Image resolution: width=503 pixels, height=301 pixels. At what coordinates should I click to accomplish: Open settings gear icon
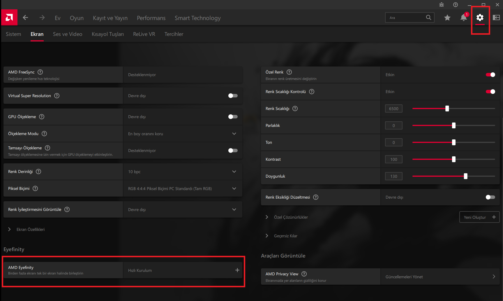tap(480, 17)
